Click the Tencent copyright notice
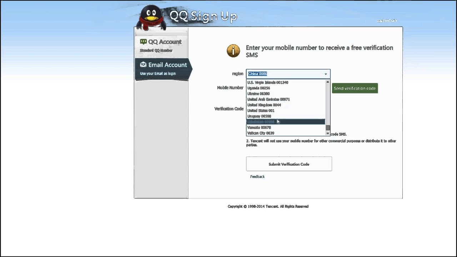The width and height of the screenshot is (457, 257). pyautogui.click(x=268, y=206)
